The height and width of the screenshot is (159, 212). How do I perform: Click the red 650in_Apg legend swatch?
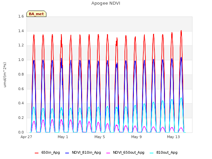(37, 153)
